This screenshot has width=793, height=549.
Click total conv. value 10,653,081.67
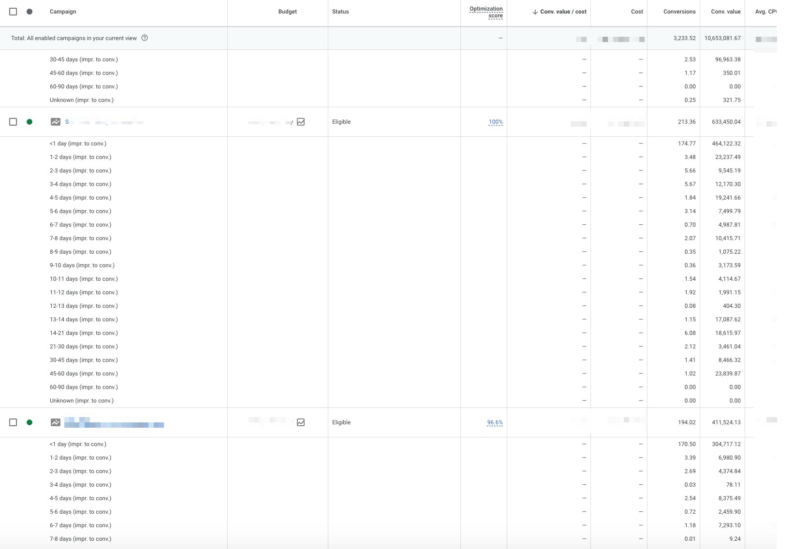click(722, 38)
